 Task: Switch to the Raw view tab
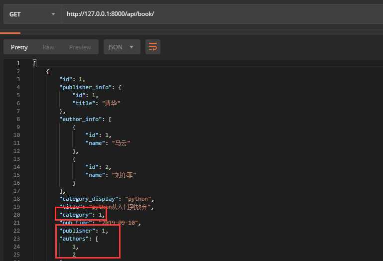[48, 47]
